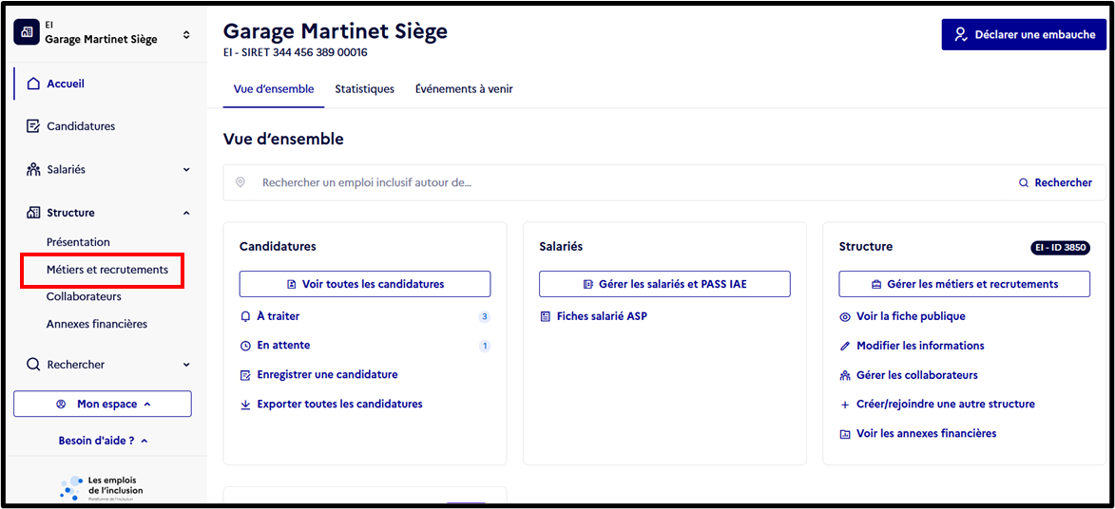Switch to the Statistiques tab

point(365,89)
